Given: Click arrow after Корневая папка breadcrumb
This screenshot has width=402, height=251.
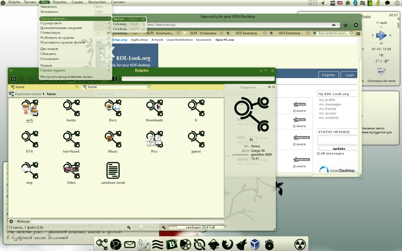Looking at the screenshot, I should (x=44, y=94).
